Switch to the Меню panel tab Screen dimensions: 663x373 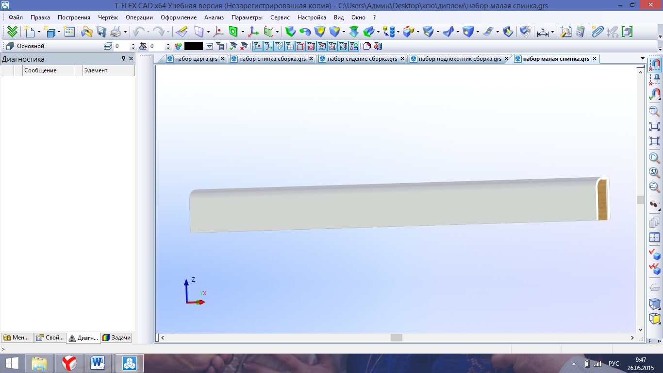click(x=17, y=338)
